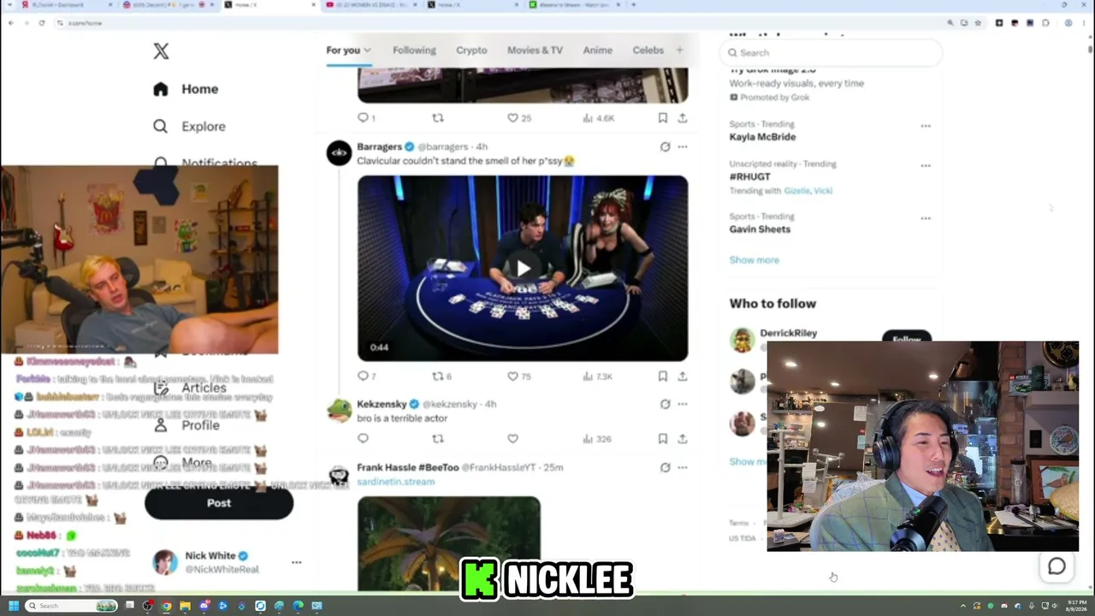Switch to the Crypto tab
This screenshot has height=616, width=1095.
471,50
